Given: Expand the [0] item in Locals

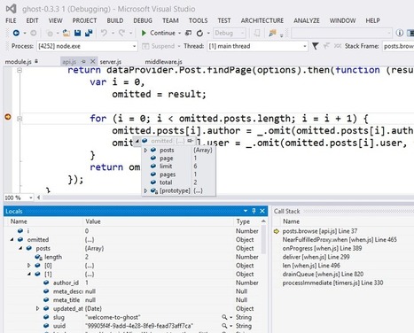Looking at the screenshot, I should 29,266.
